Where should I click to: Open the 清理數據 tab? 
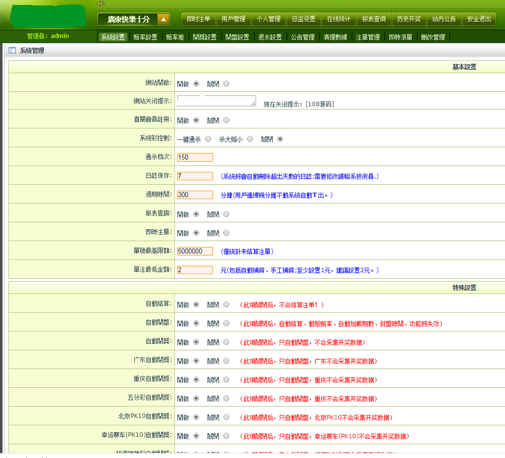click(335, 37)
